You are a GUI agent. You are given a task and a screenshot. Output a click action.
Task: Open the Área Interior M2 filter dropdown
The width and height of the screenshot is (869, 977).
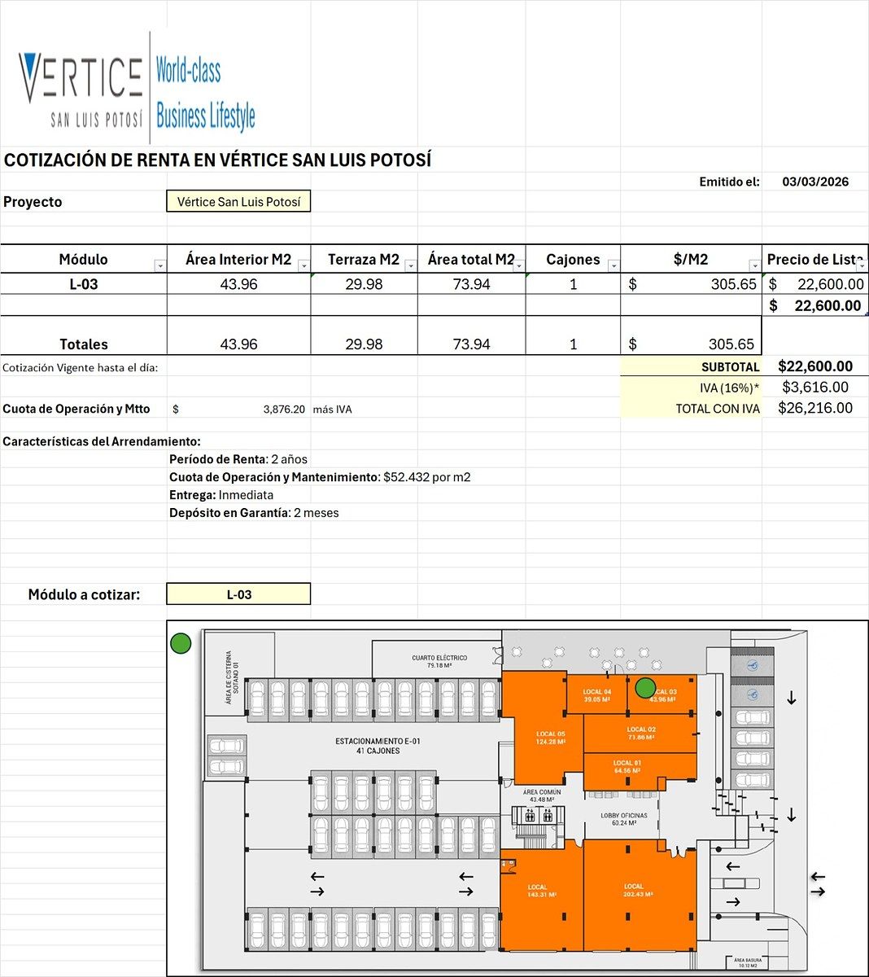[303, 266]
